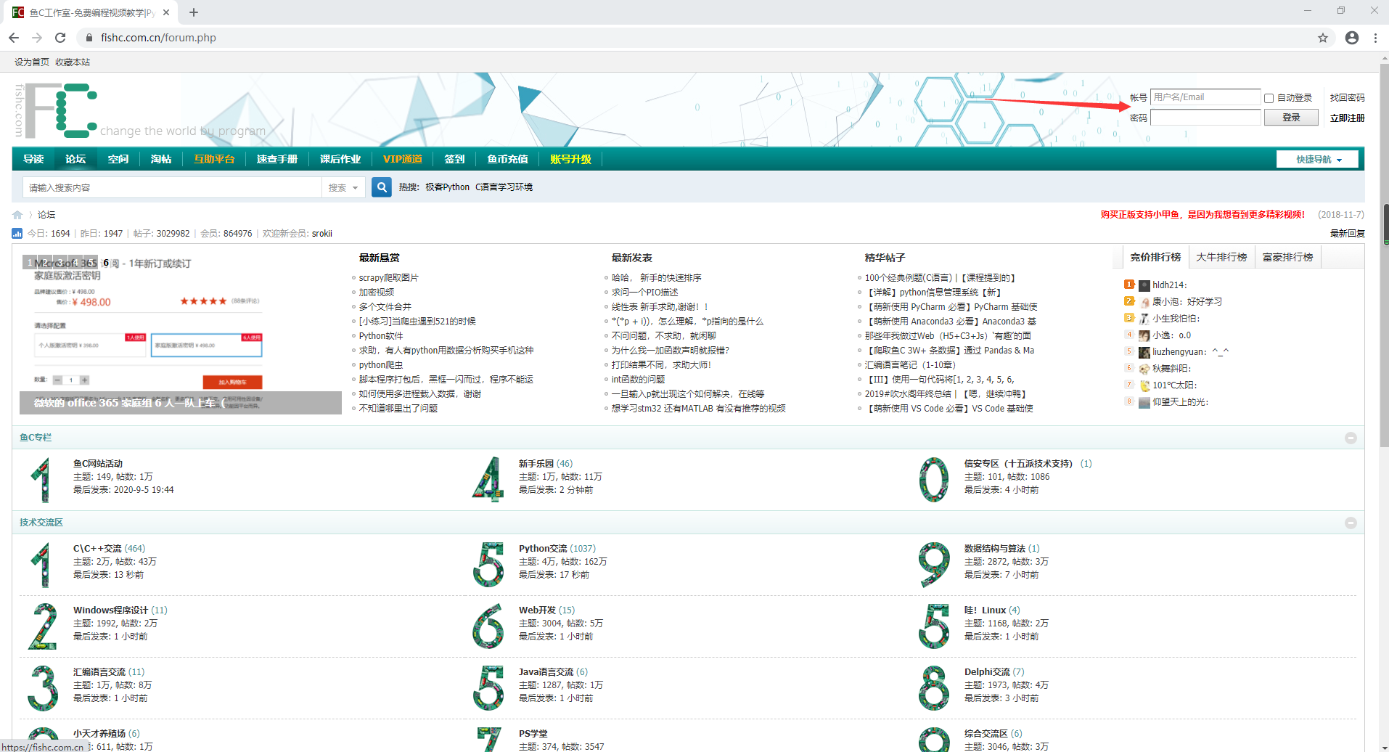Click the browser address bar URL
Viewport: 1389px width, 752px height.
pos(158,38)
